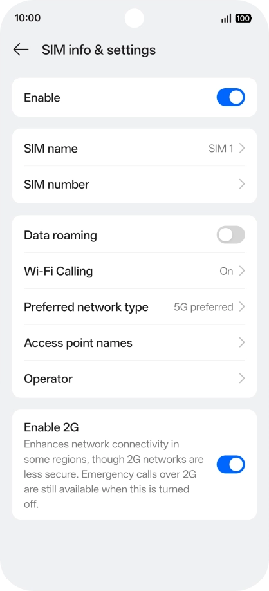Select the Wi-Fi Calling label
269x591 pixels.
point(59,271)
